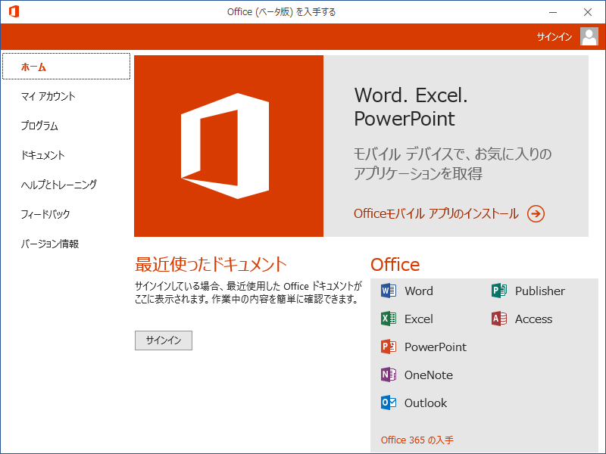Screen dimensions: 606x454
Task: Open the PowerPoint text link
Action: pyautogui.click(x=435, y=347)
